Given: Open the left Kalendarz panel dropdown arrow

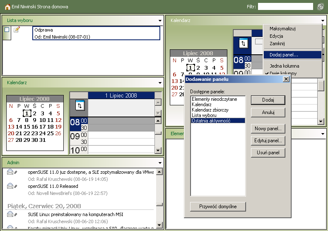Looking at the screenshot, I should [x=160, y=83].
